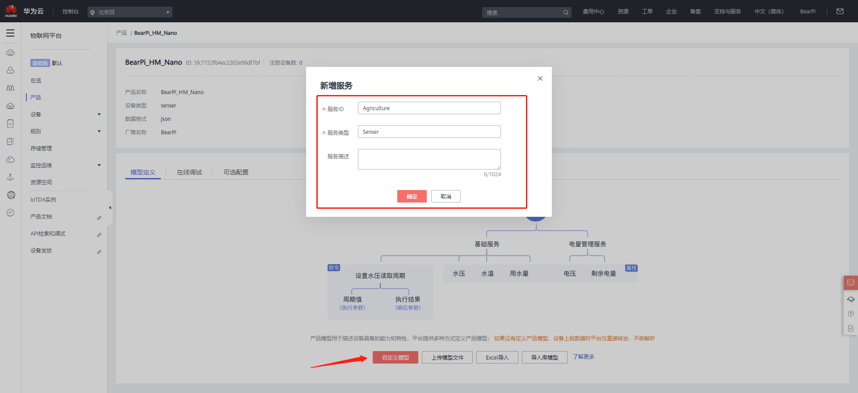Close the 新增服务 dialog
Image resolution: width=858 pixels, height=393 pixels.
tap(540, 79)
